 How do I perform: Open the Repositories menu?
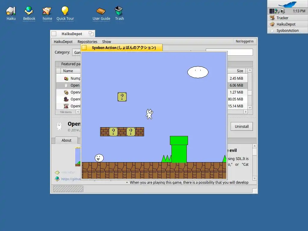[87, 42]
